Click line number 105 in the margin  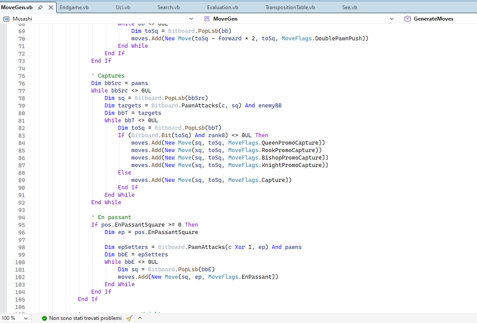pos(20,300)
